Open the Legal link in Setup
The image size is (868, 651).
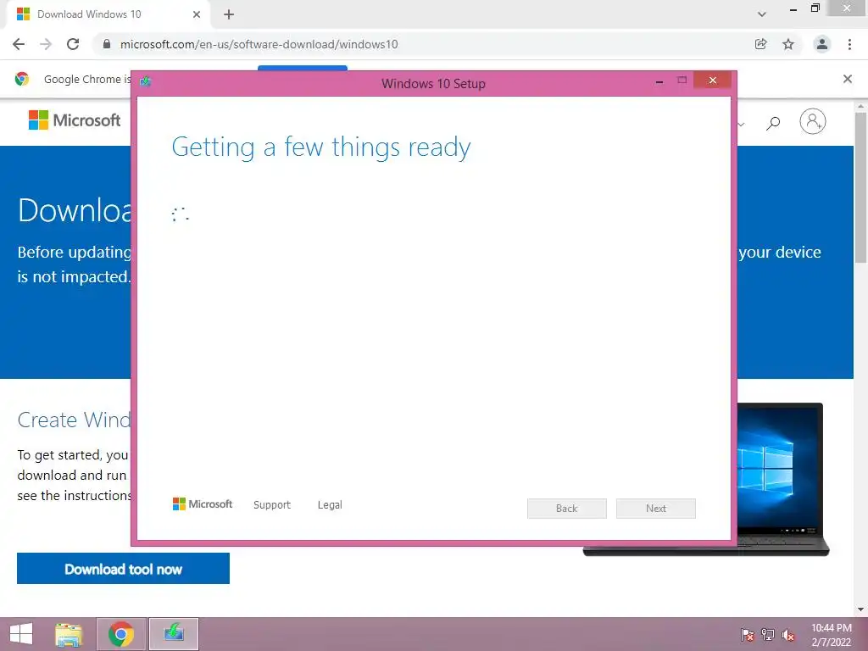click(x=330, y=505)
